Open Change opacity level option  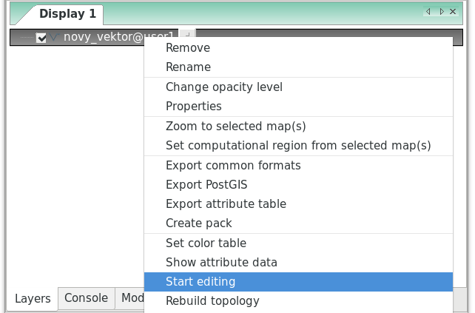pos(298,87)
